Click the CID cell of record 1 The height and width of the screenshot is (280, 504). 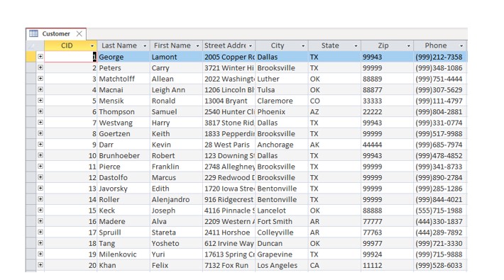tap(70, 57)
